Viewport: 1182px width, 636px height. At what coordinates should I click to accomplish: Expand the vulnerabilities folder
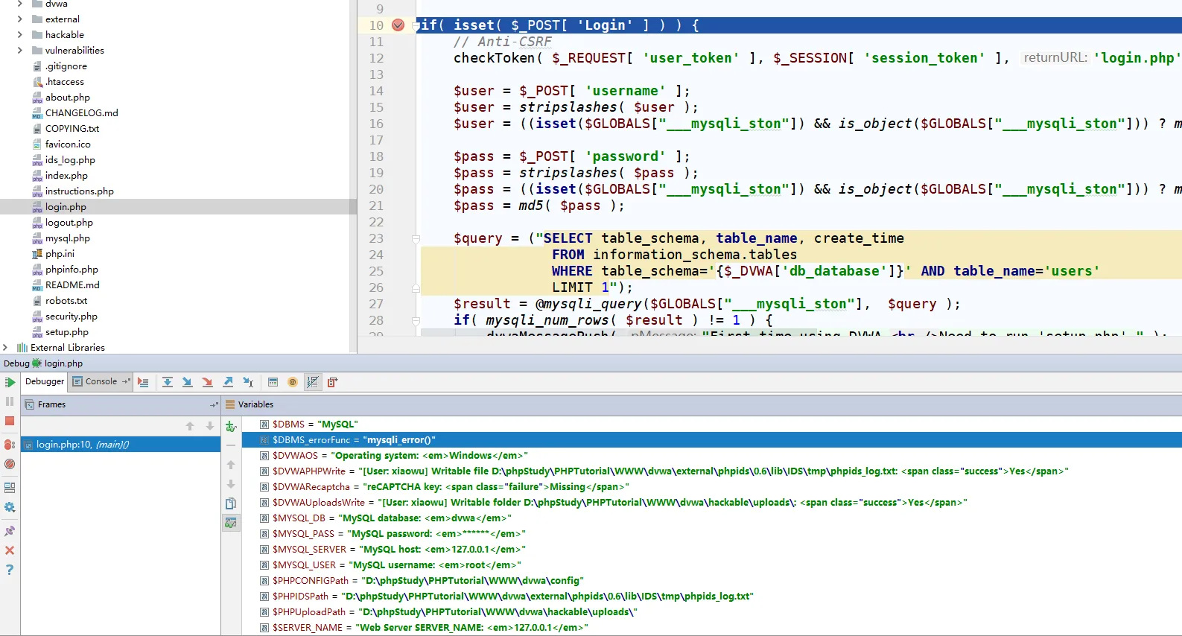coord(19,51)
